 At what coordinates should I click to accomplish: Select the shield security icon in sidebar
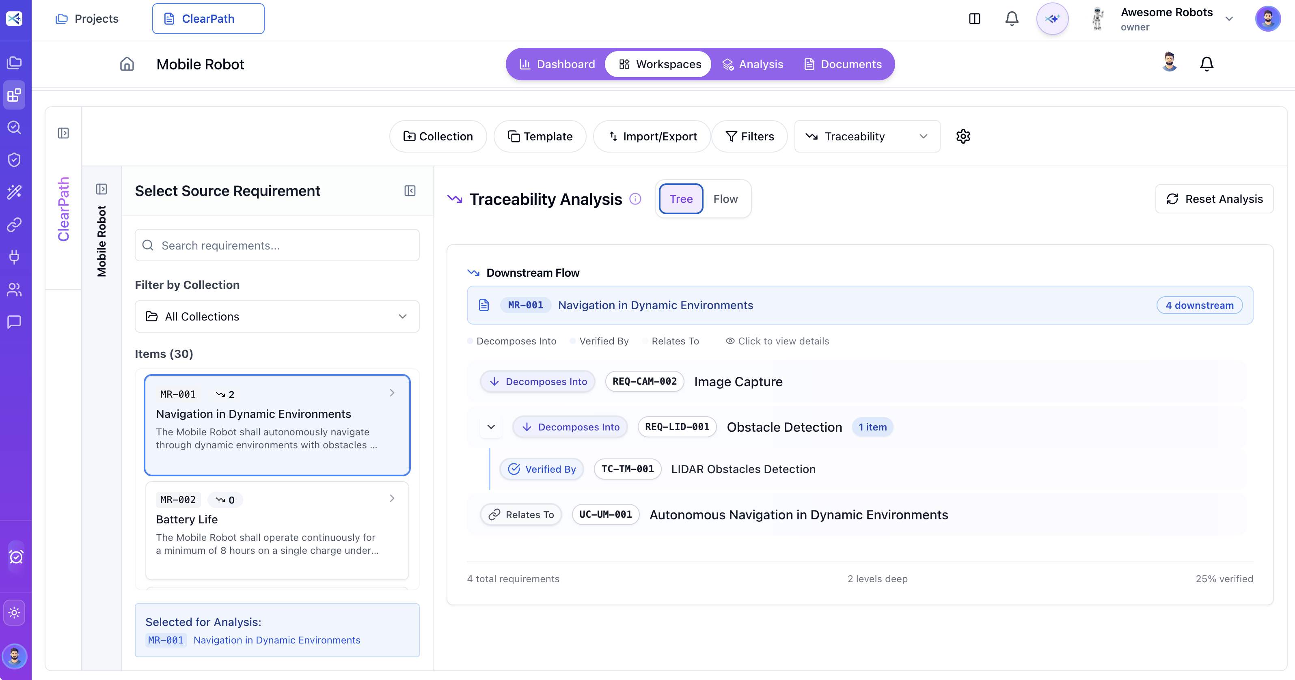click(x=14, y=159)
